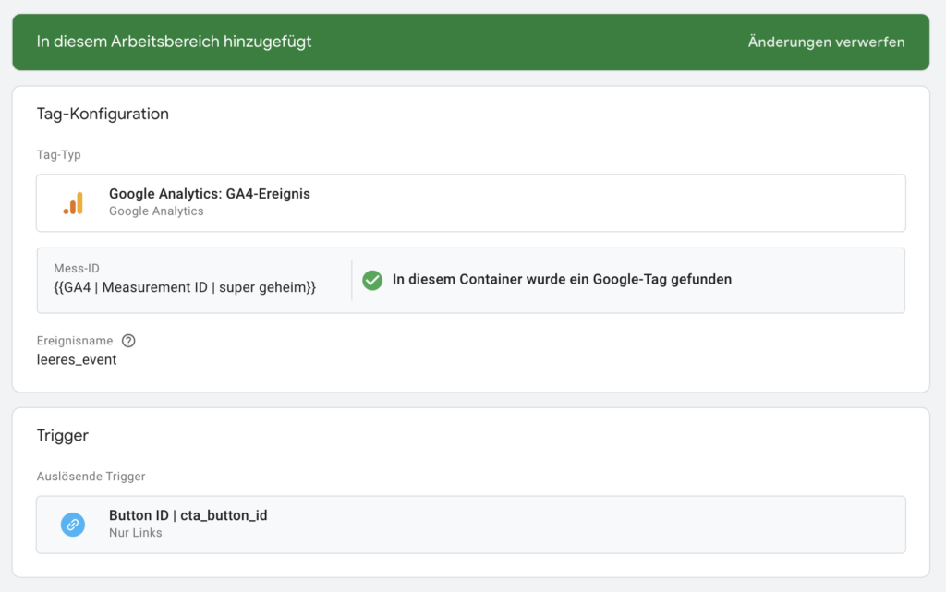The height and width of the screenshot is (592, 946).
Task: Click 'In diesem Container wurde ein Google-Tag gefunden'
Action: (x=562, y=279)
